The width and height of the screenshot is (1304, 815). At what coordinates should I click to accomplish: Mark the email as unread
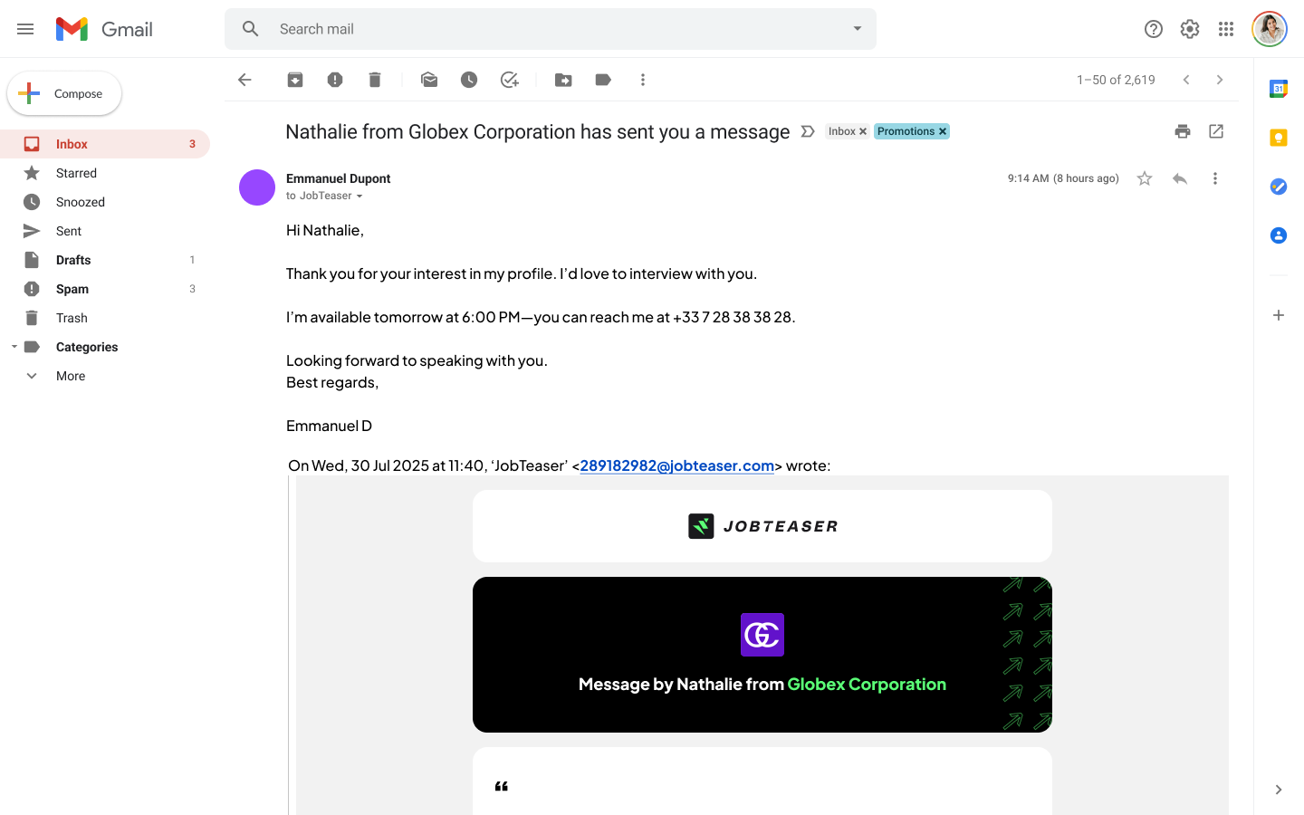point(429,80)
